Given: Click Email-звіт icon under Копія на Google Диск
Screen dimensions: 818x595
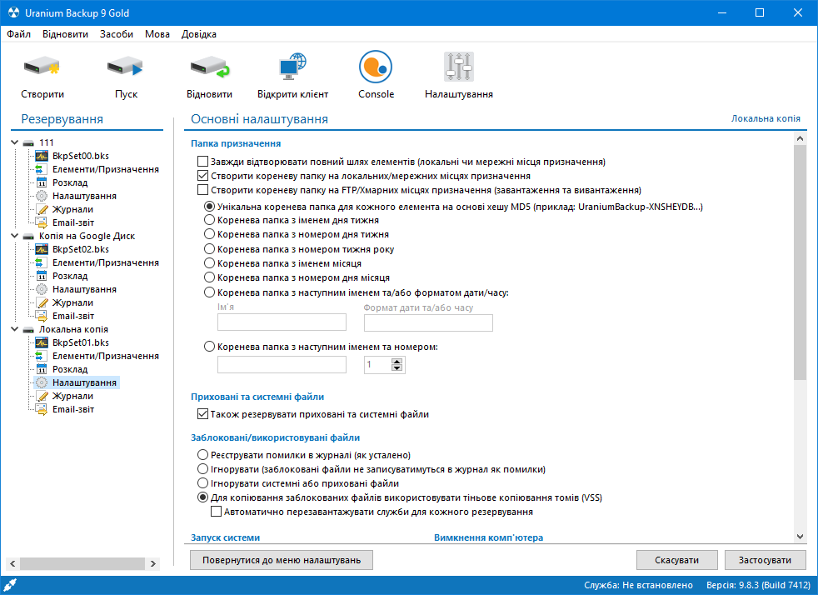Looking at the screenshot, I should click(42, 316).
